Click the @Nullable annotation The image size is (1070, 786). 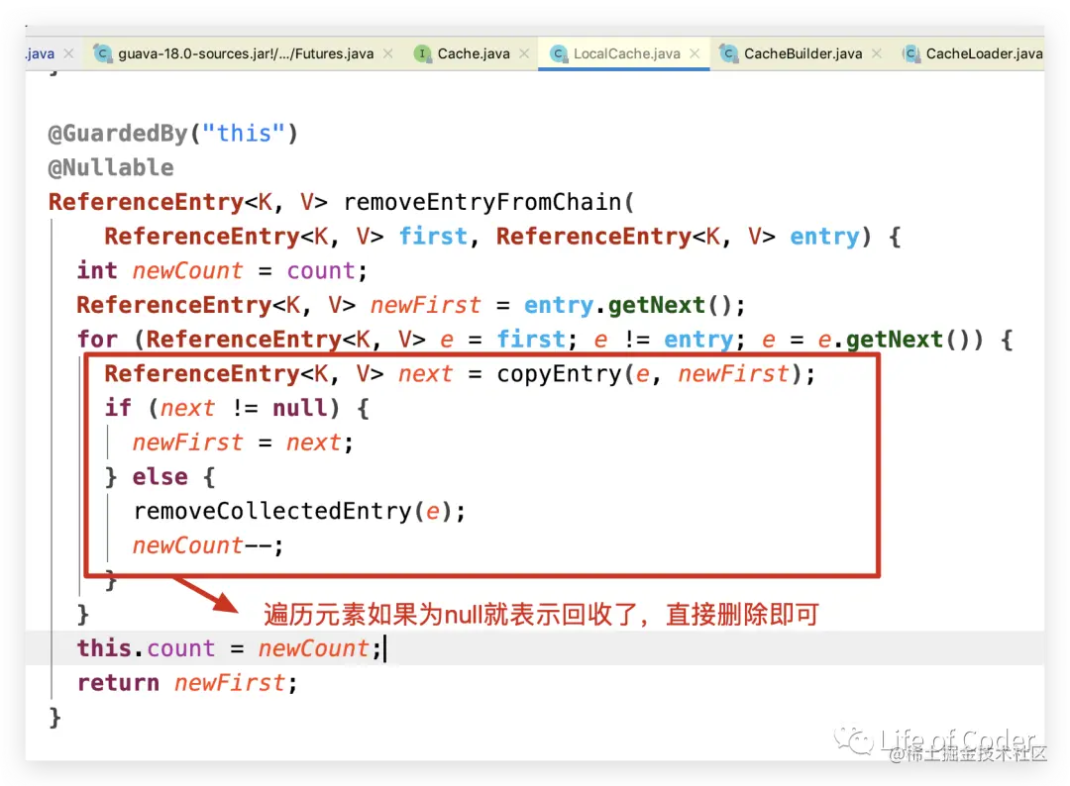point(111,167)
